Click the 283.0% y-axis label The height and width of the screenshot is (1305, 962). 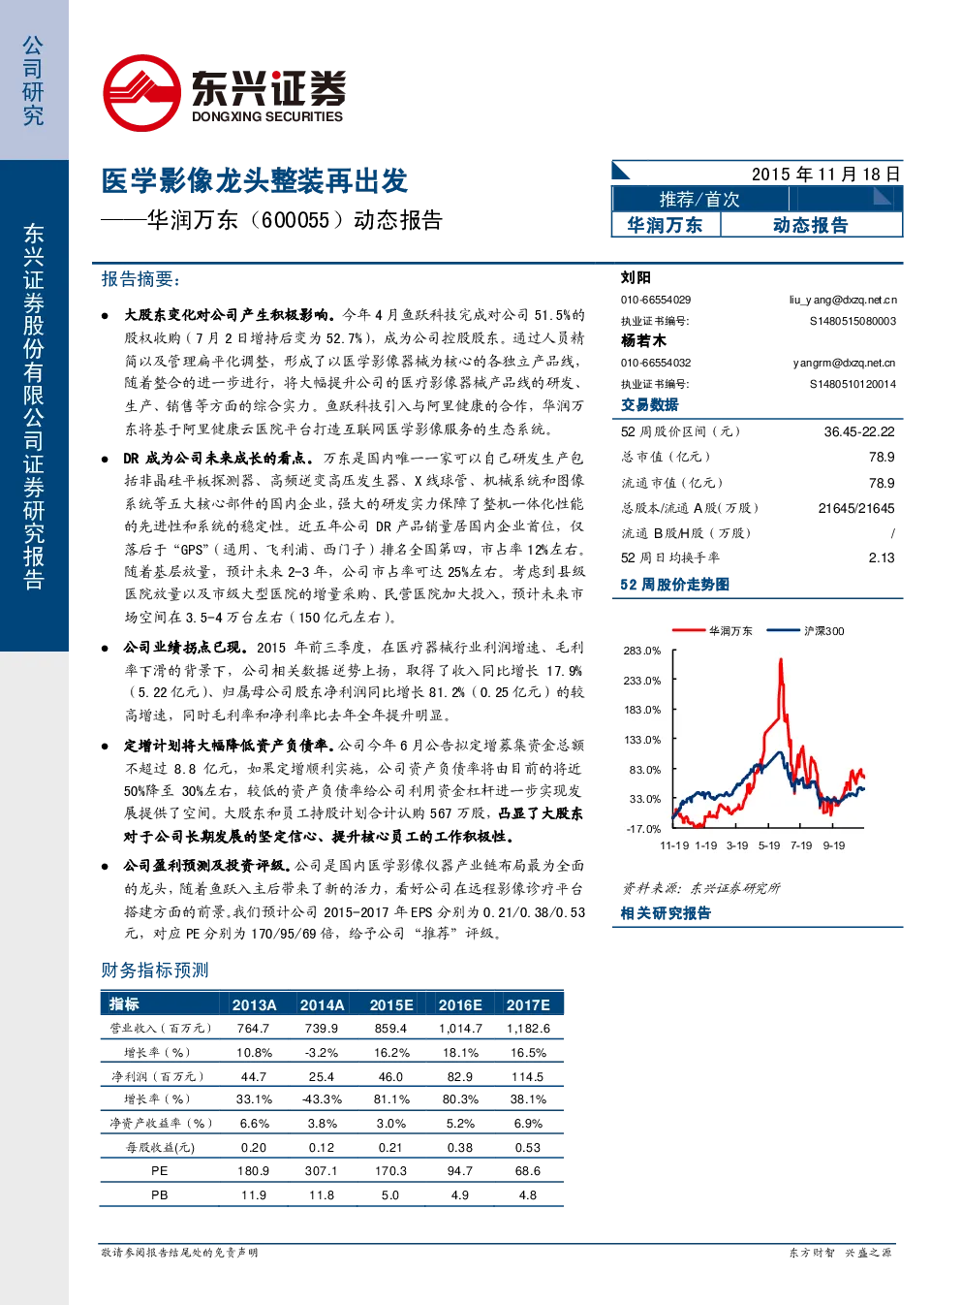click(x=642, y=651)
